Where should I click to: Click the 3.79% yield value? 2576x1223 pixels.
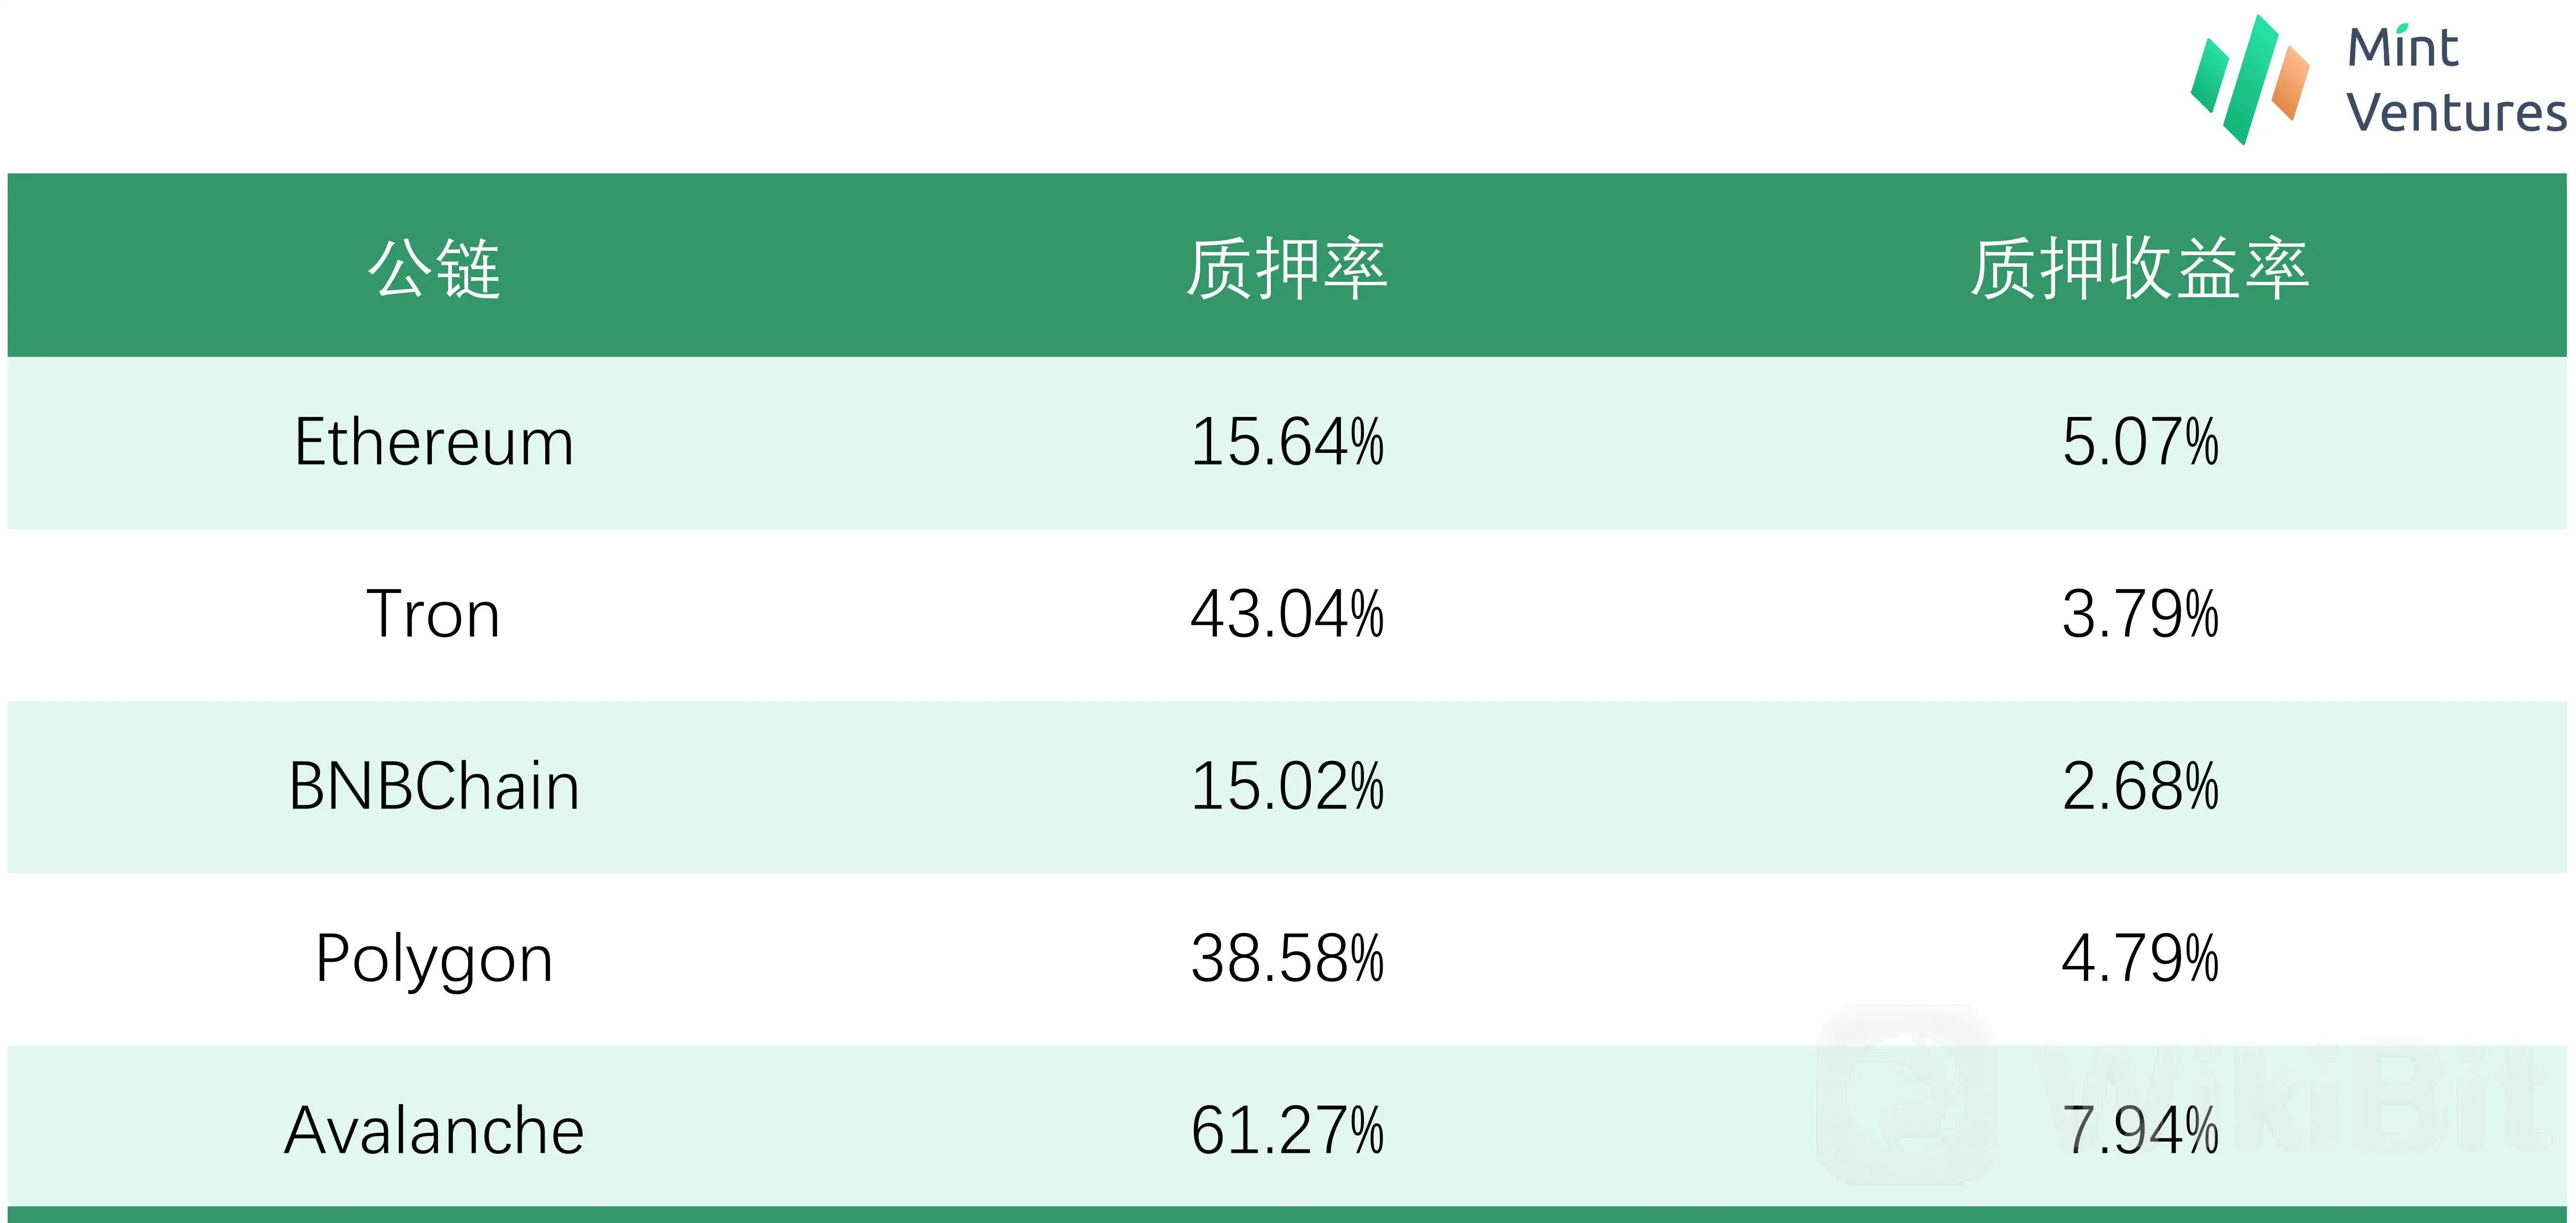2140,614
